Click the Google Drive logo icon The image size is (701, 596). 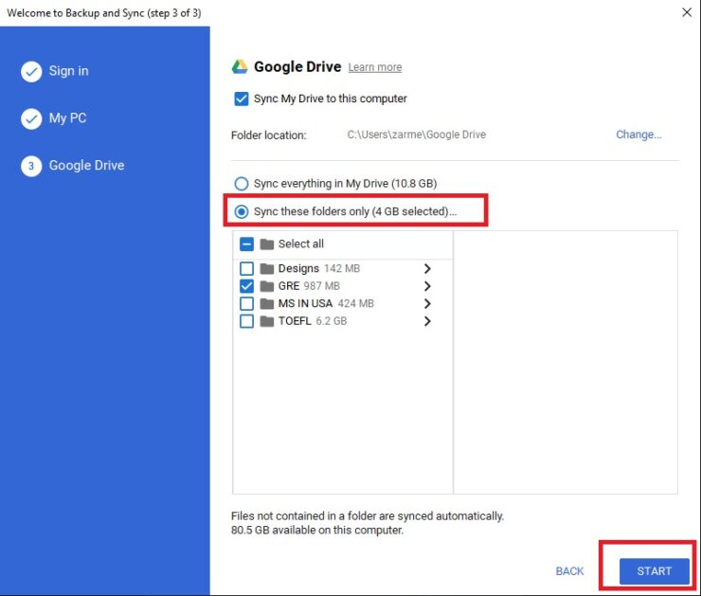[240, 66]
